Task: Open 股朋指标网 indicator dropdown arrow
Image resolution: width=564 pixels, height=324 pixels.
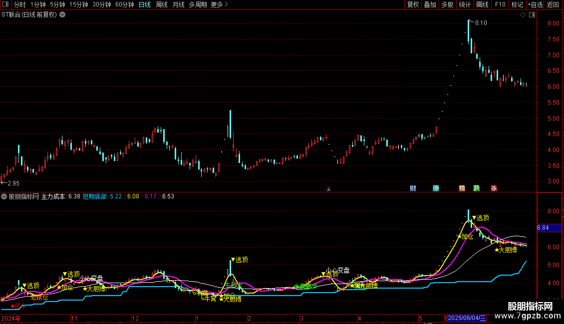Action: (x=4, y=196)
